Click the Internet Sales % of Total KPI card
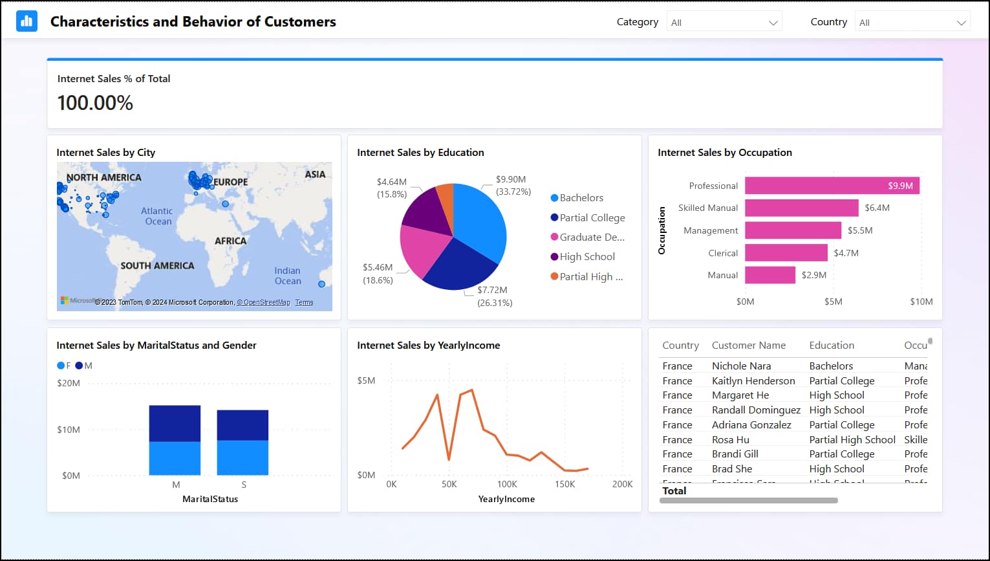The height and width of the screenshot is (561, 990). pos(495,93)
